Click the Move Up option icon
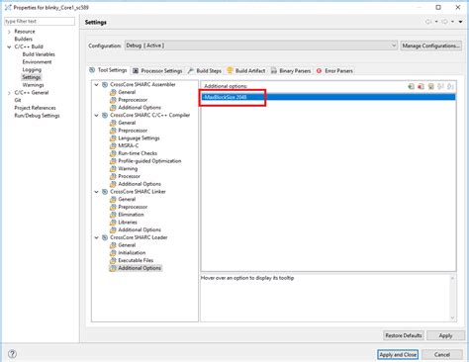Image resolution: width=469 pixels, height=362 pixels. click(440, 86)
